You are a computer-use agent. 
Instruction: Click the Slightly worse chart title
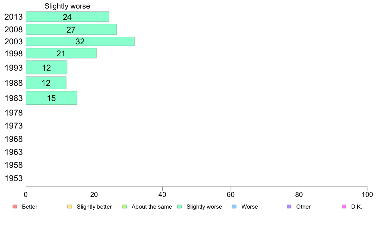[67, 6]
